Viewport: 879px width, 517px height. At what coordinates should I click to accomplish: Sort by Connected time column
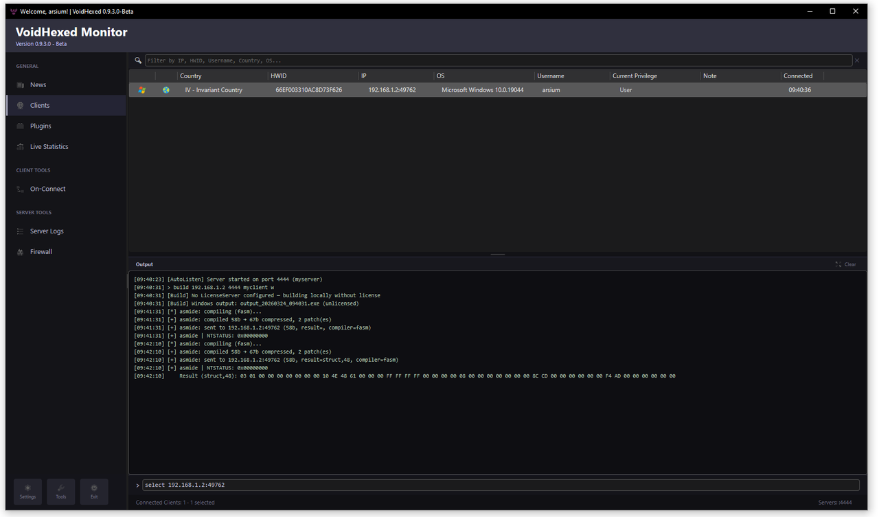802,76
